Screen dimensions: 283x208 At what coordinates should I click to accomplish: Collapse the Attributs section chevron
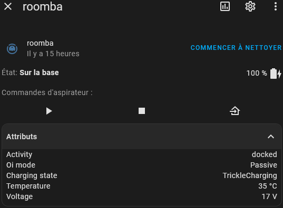click(x=271, y=137)
